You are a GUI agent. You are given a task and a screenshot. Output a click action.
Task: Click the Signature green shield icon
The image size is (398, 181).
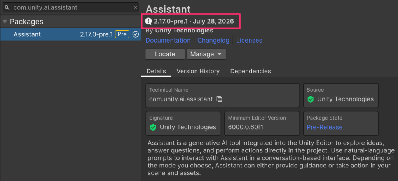coord(153,127)
